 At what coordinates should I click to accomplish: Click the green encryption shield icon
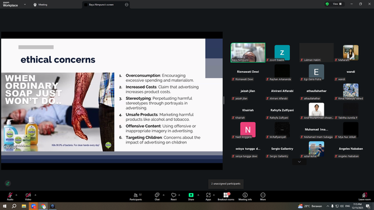327,4
